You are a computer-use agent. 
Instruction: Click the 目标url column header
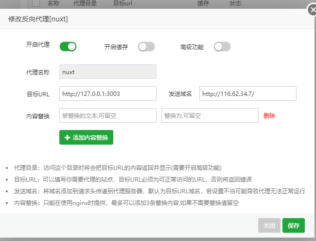(123, 3)
